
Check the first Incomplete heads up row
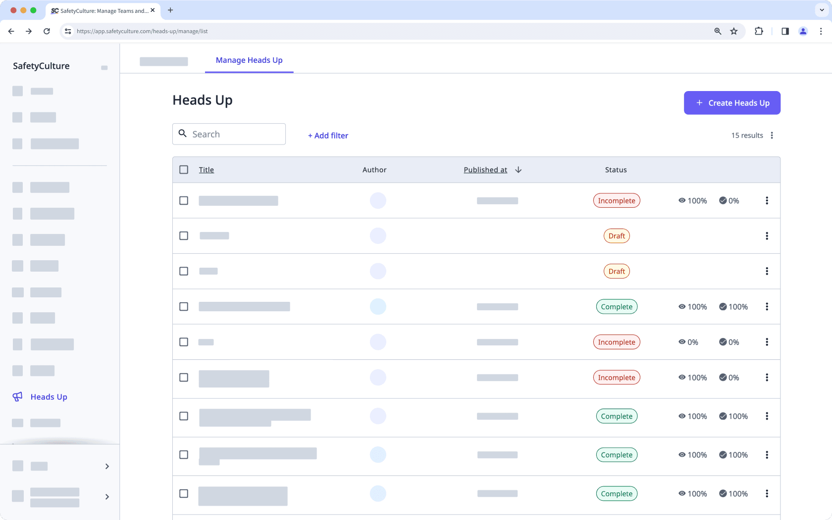click(184, 200)
